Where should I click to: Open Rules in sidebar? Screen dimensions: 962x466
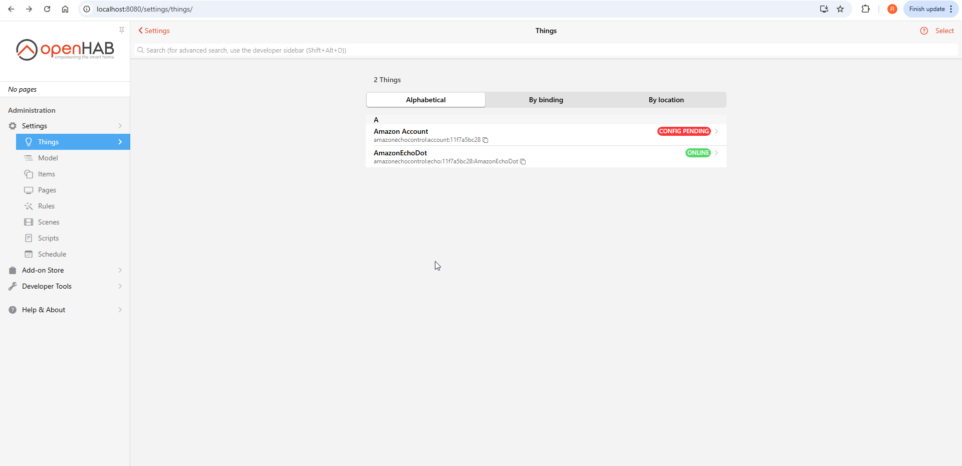pos(73,206)
